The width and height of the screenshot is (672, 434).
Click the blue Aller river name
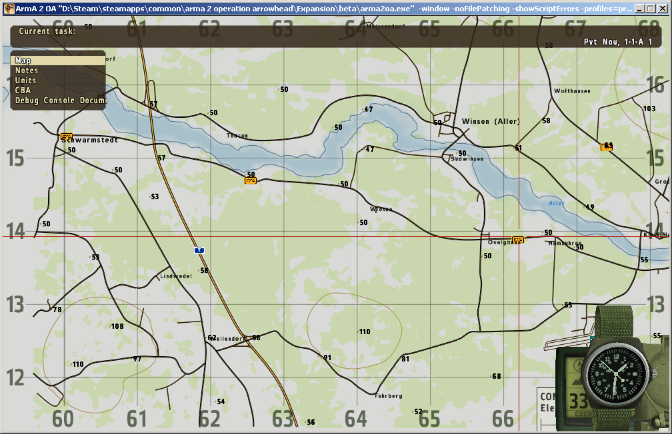556,203
